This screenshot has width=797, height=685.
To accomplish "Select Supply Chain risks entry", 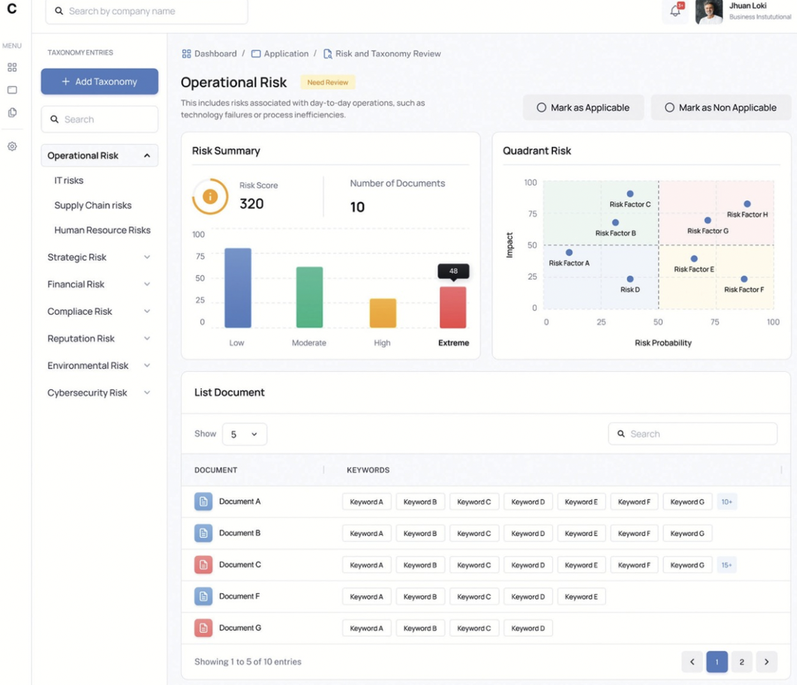I will pos(93,205).
